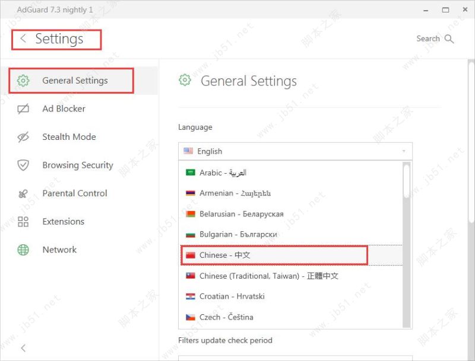475x361 pixels.
Task: Minimize the AdGuard window
Action: click(426, 10)
